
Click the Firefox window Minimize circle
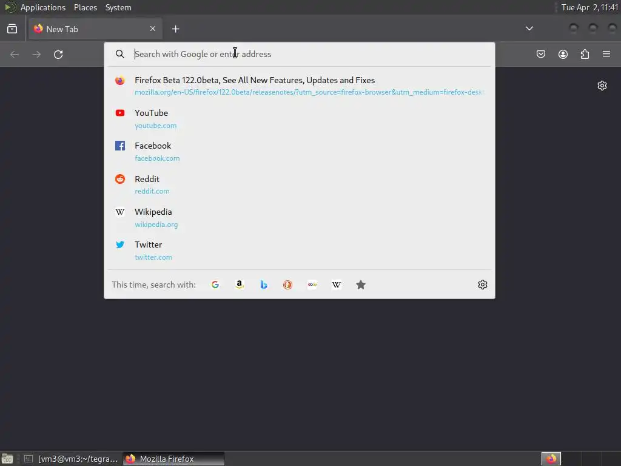574,28
